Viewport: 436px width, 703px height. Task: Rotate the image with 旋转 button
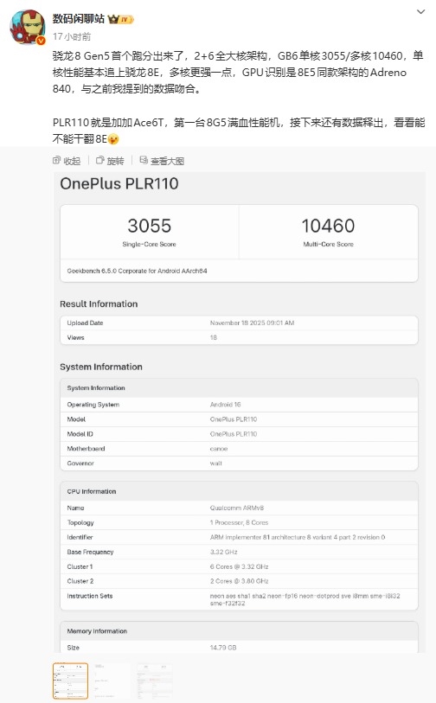110,161
